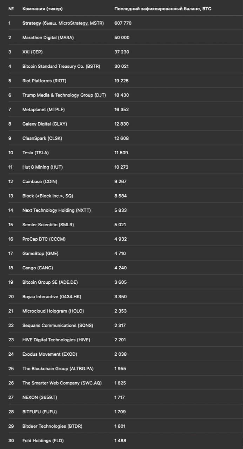Viewport: 243px width, 449px height.
Task: Click the № column header
Action: coord(11,8)
